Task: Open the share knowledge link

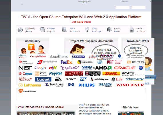Action: pyautogui.click(x=97, y=30)
